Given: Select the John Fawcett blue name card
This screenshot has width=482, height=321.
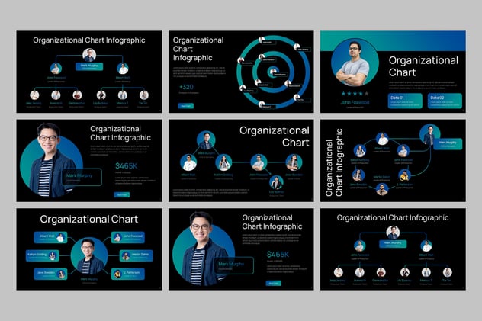Looking at the screenshot, I should (x=126, y=237).
